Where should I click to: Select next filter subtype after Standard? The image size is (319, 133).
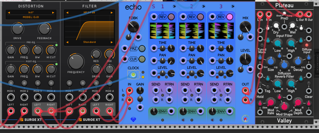pos(112,42)
